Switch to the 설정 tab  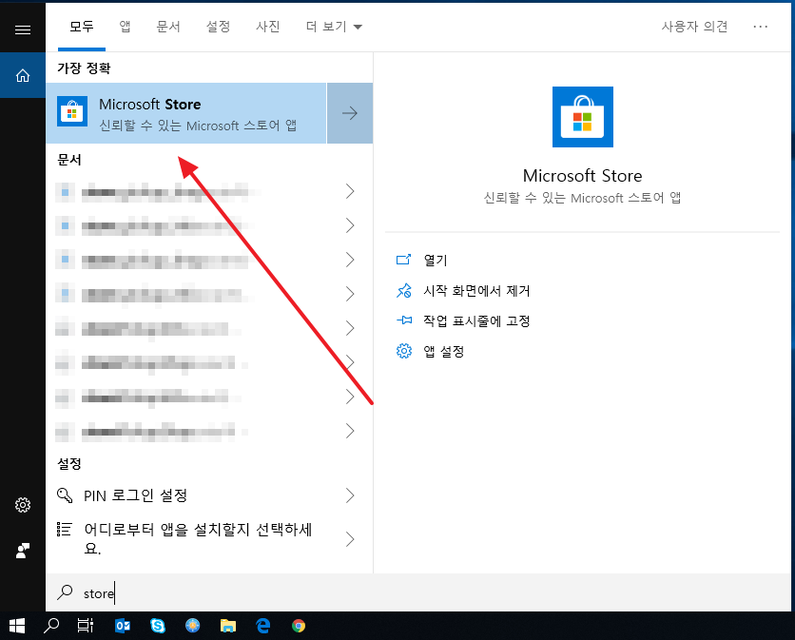219,27
